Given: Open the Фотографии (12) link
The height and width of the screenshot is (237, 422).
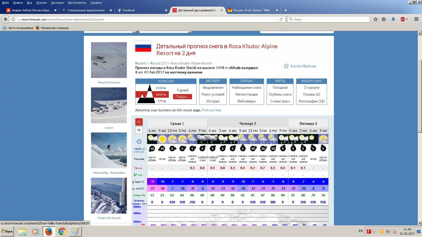Looking at the screenshot, I should tap(312, 101).
